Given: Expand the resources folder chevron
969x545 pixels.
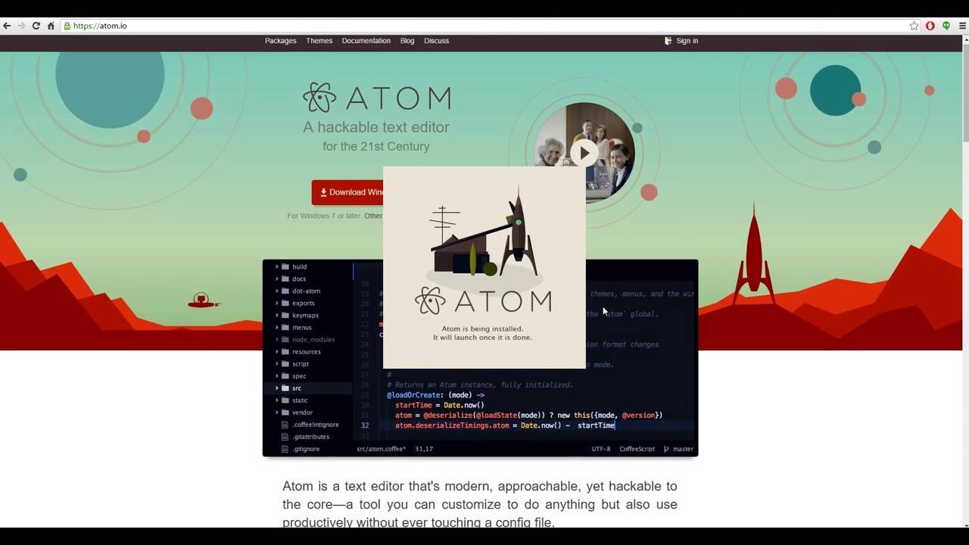Looking at the screenshot, I should click(277, 351).
